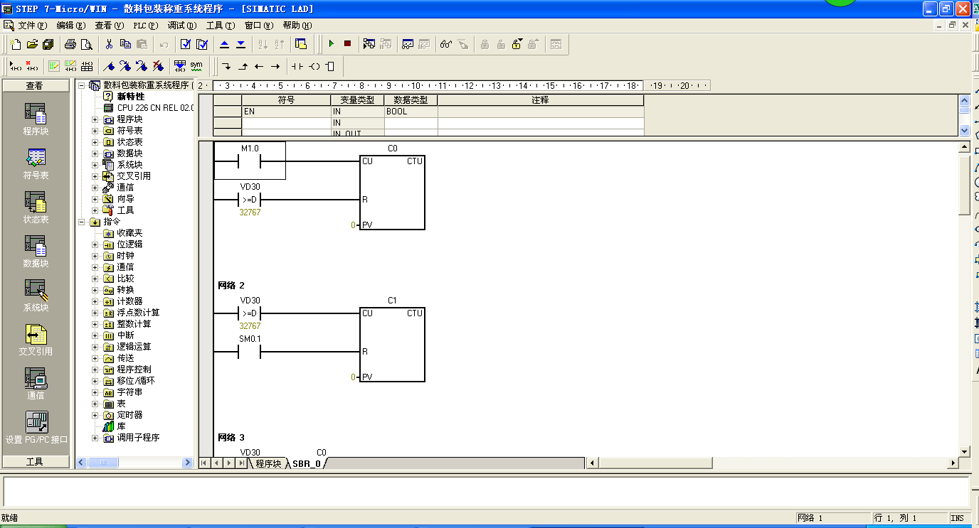
Task: Open the PLC menu
Action: pos(146,26)
